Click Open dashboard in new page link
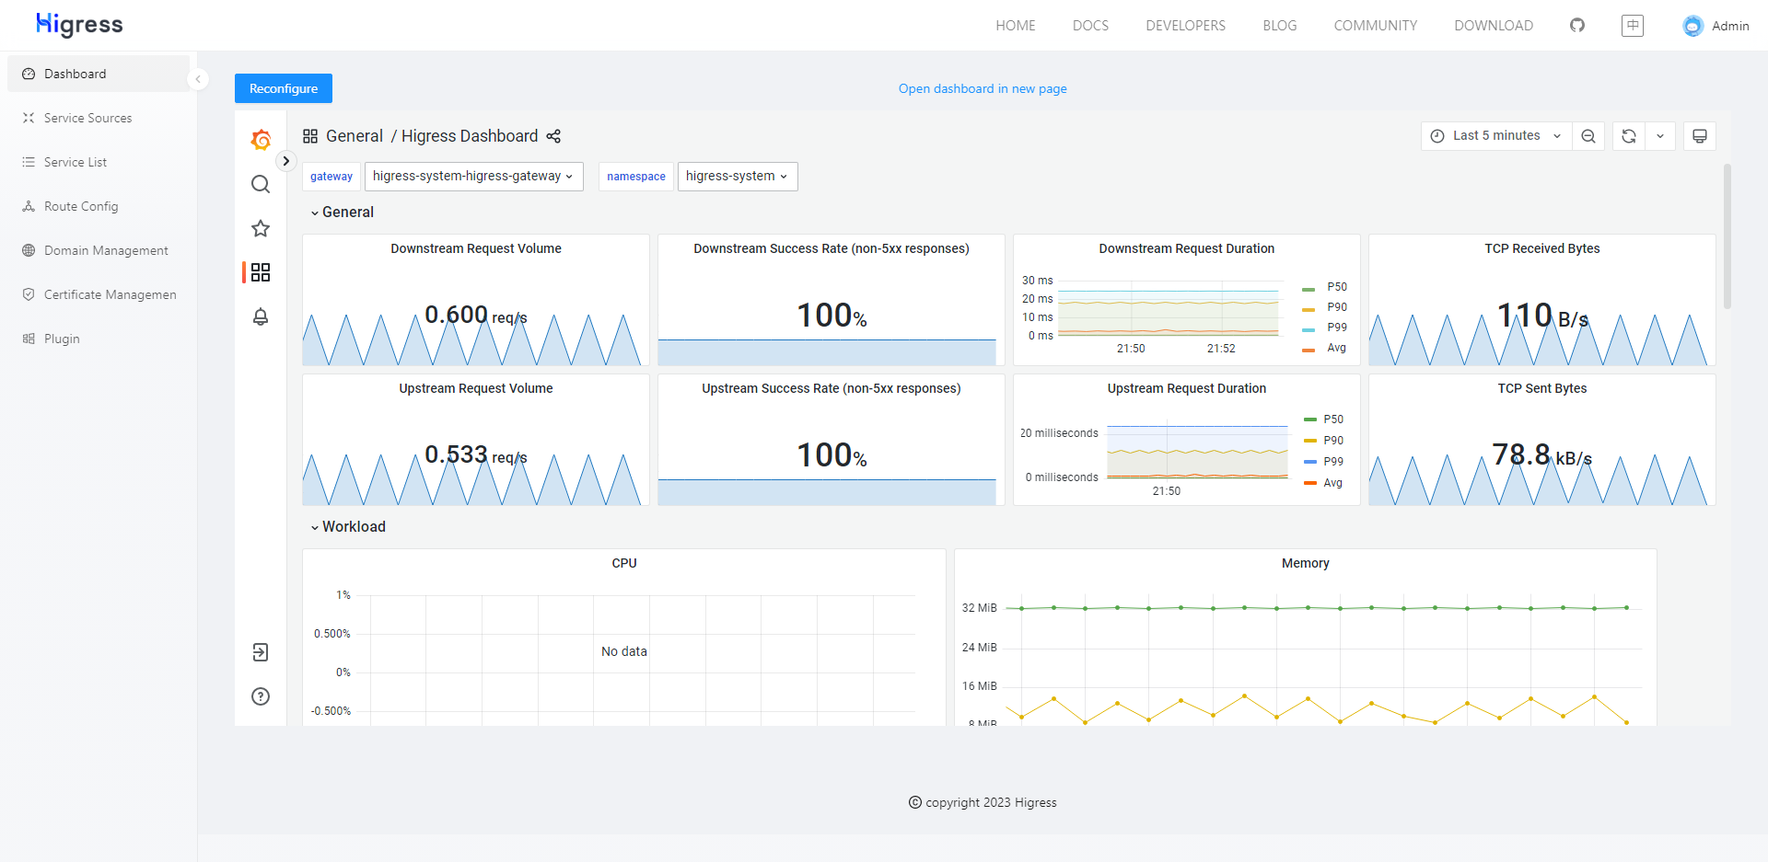This screenshot has height=862, width=1768. (983, 89)
